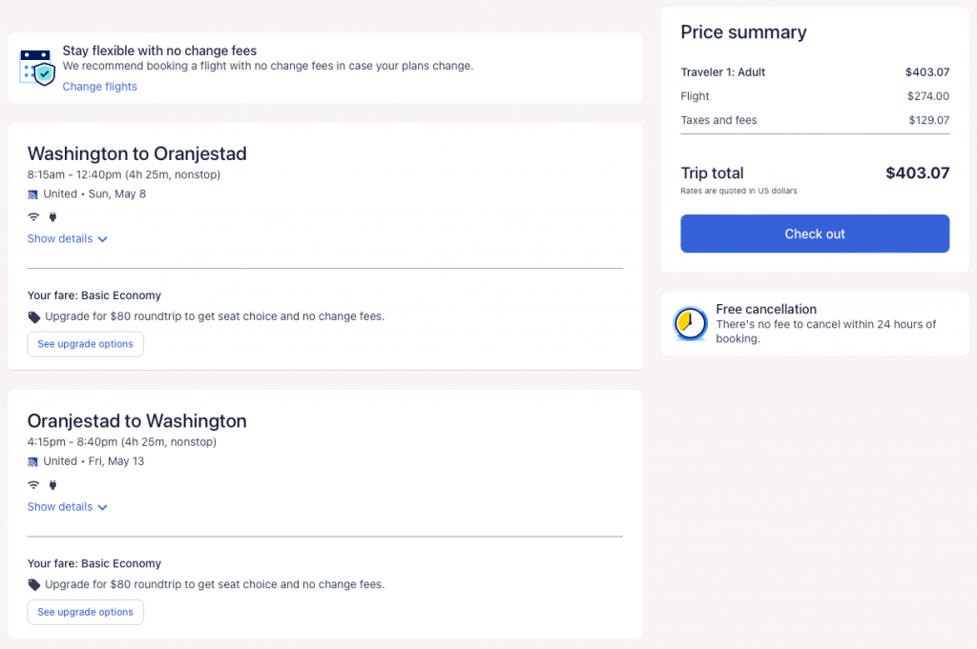Click the Wi-Fi icon on Washington to Oranjestad flight

[x=33, y=216]
